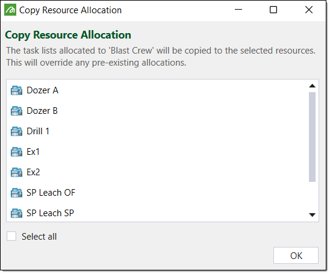Click the Drill 1 resource icon
Image resolution: width=330 pixels, height=274 pixels.
[16, 131]
